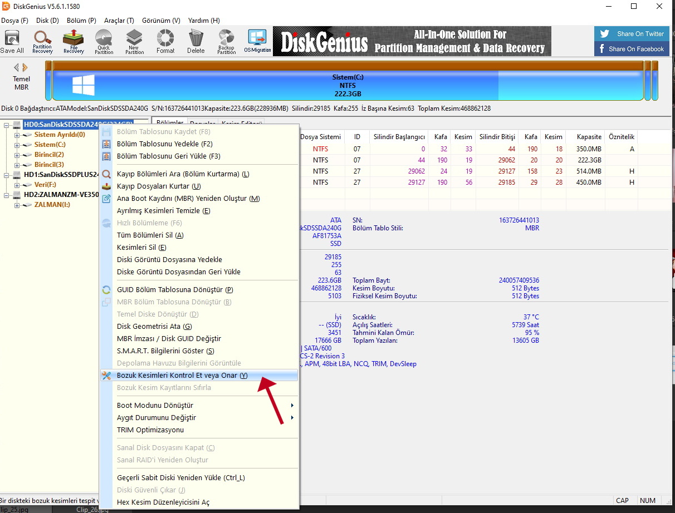Expand ZALMAN(I:) tree node

coord(17,205)
